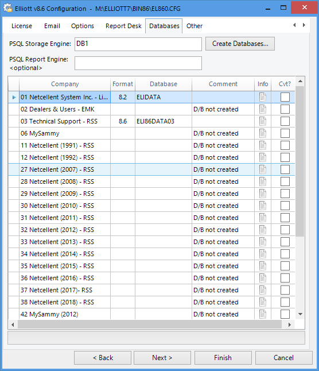Click the PSQL Report Engine input field

pyautogui.click(x=138, y=63)
